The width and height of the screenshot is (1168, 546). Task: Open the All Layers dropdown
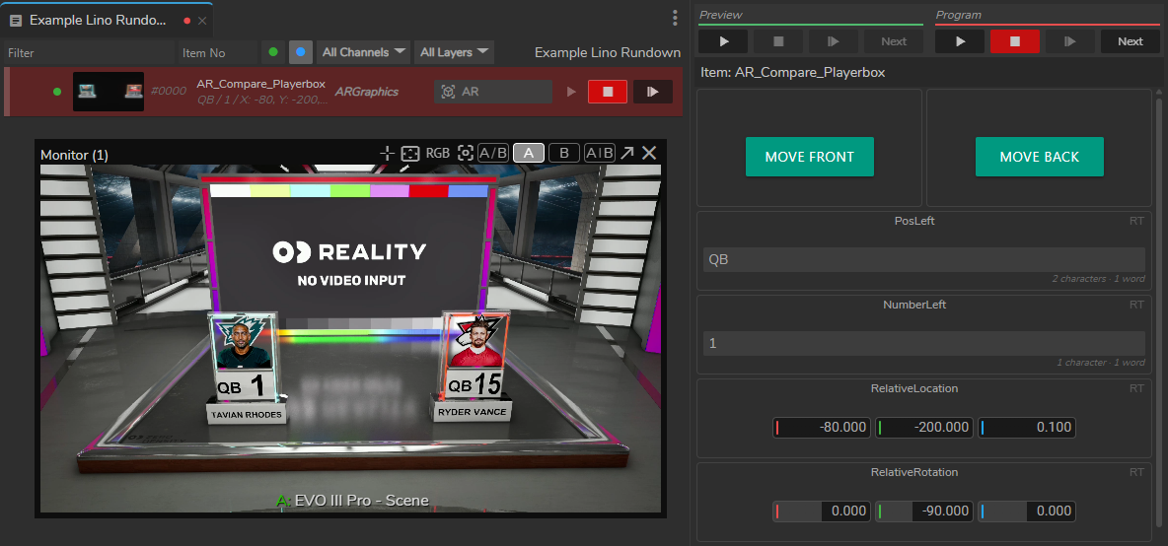point(455,52)
